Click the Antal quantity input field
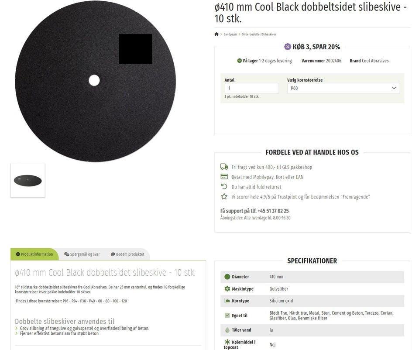The height and width of the screenshot is (350, 419). [252, 88]
